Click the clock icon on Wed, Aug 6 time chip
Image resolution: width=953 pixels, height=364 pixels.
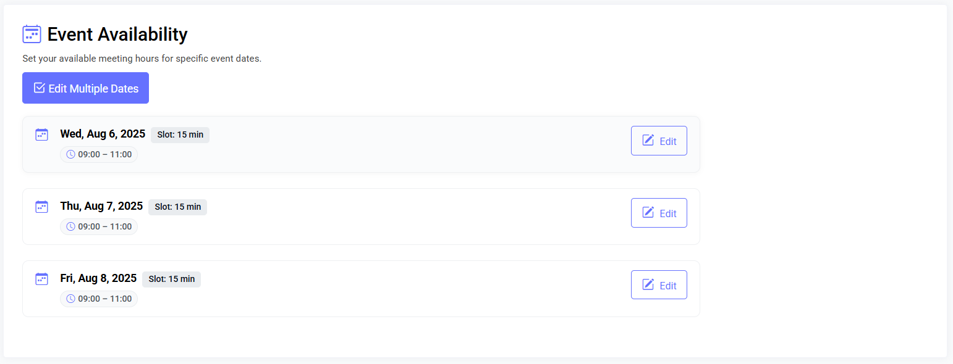click(70, 154)
